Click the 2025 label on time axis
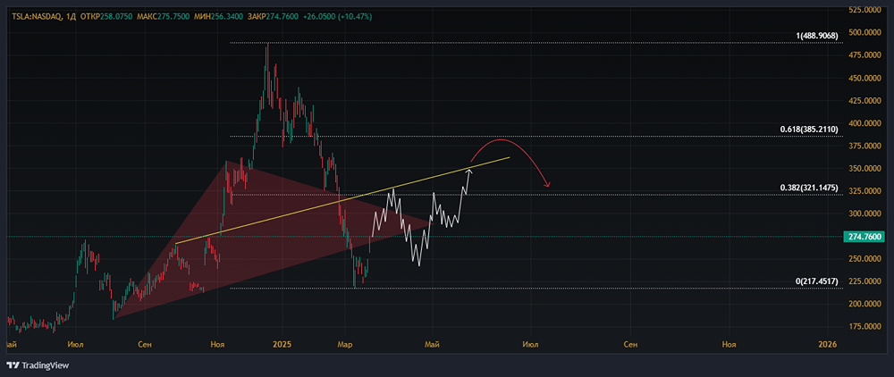 282,345
